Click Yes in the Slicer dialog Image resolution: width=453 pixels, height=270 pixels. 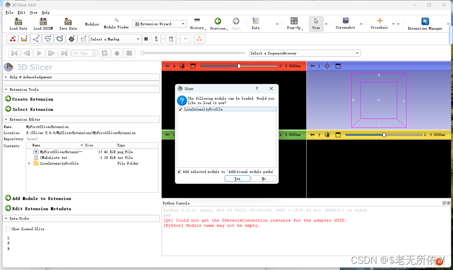(237, 179)
